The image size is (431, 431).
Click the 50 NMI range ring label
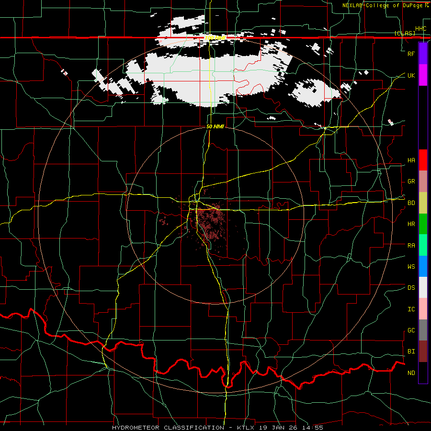pyautogui.click(x=215, y=126)
